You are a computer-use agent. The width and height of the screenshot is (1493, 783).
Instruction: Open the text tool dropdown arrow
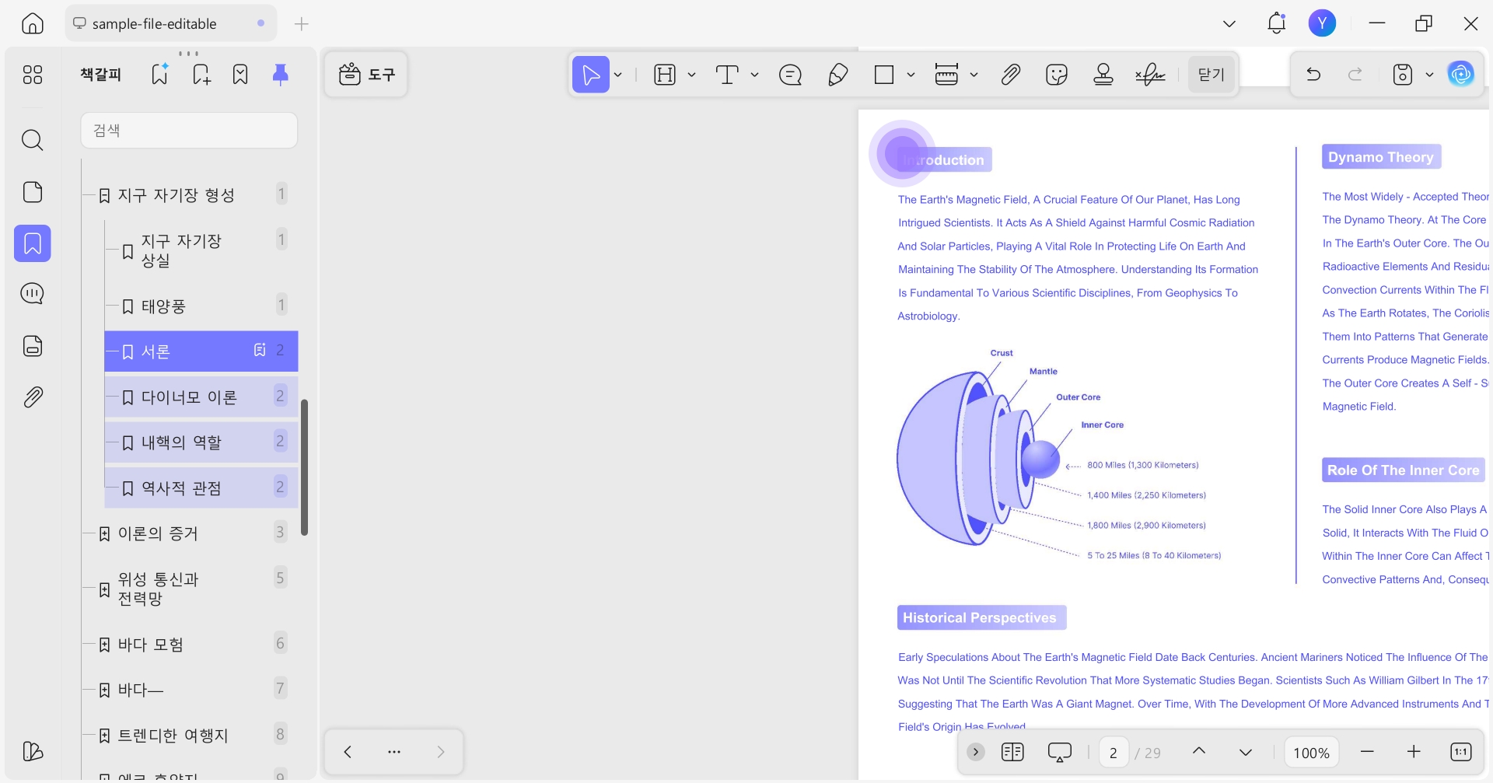(x=754, y=75)
